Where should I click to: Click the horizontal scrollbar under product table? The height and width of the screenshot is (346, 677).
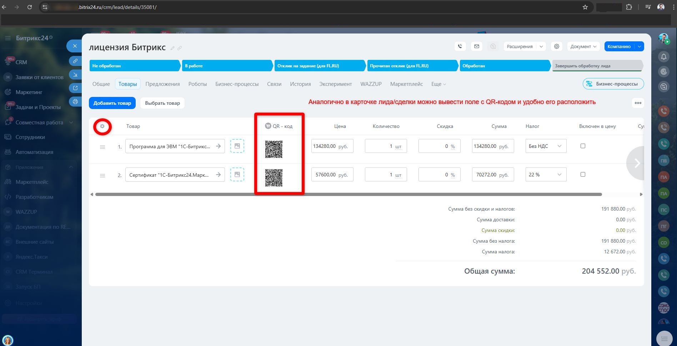coord(348,195)
